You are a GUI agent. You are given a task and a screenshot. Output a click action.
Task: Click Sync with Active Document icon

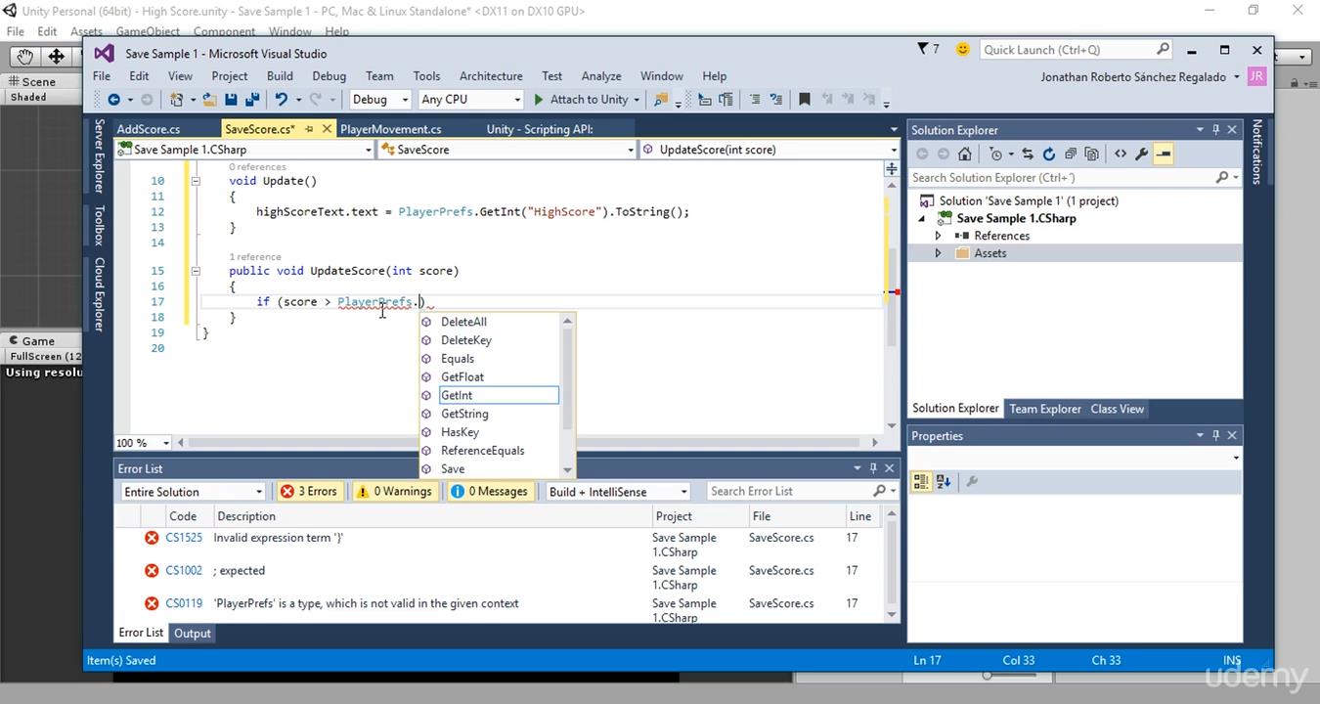[x=1028, y=154]
